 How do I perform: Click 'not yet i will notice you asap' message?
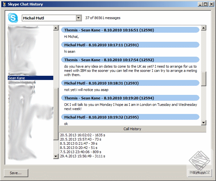coord(86,90)
